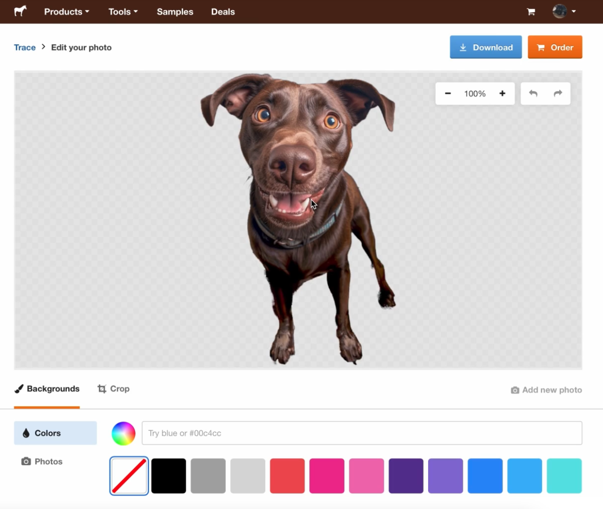603x509 pixels.
Task: Open the Tools dropdown
Action: pyautogui.click(x=123, y=12)
